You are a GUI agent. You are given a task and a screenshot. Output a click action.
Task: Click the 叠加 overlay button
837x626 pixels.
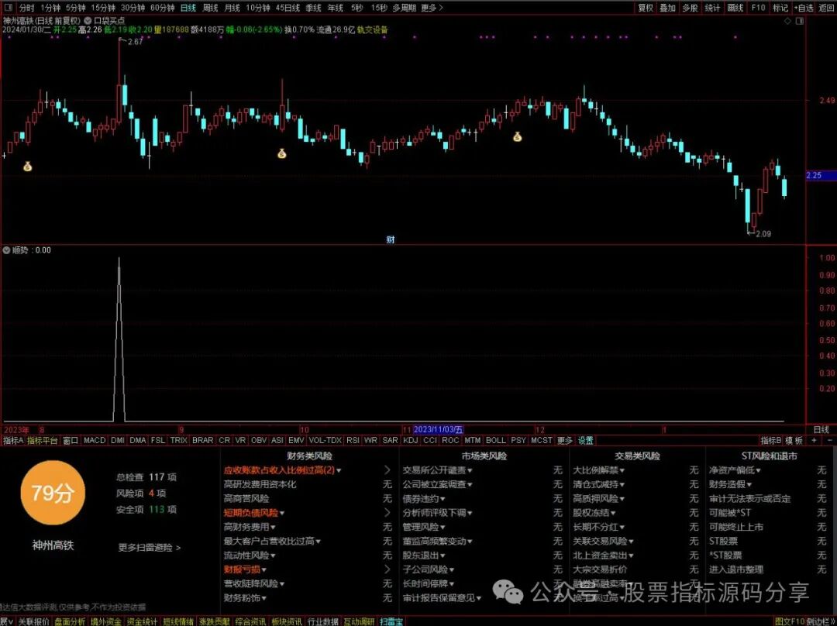coord(667,8)
